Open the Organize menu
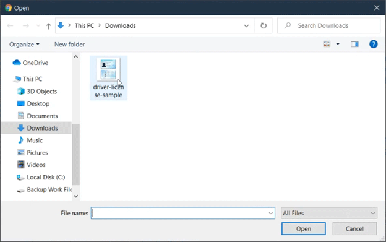 coord(24,45)
